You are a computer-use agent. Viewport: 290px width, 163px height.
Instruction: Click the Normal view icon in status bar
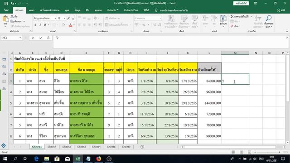coord(233,152)
